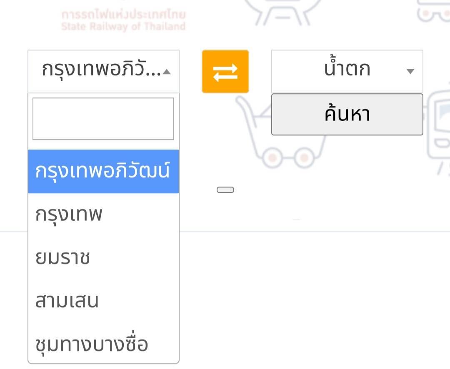Select กรุงเทพอภิวัฒน์ highlighted option
This screenshot has width=450, height=369.
103,171
